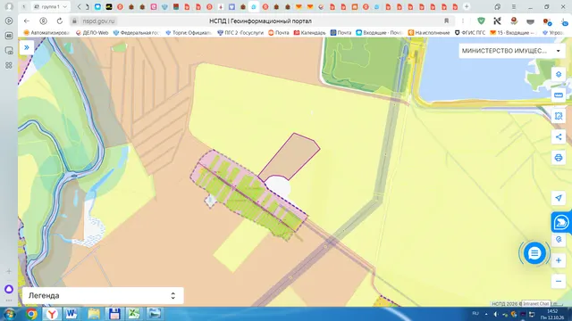Share the current map view
Image resolution: width=572 pixels, height=321 pixels.
(558, 136)
